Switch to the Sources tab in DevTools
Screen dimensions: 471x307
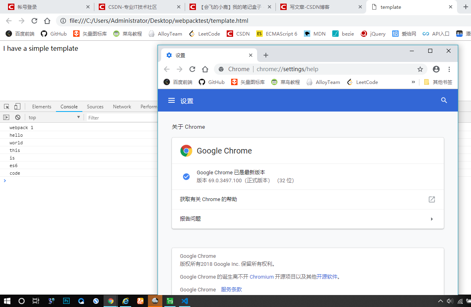[x=95, y=107]
